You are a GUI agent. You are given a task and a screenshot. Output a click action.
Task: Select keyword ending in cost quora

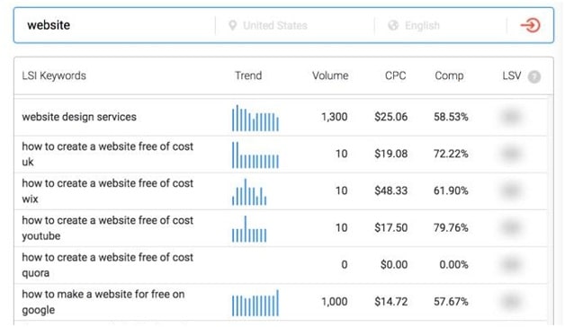click(x=108, y=265)
